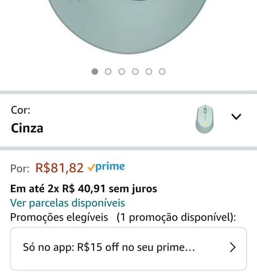Tap the gray mouse color thumbnail
The image size is (257, 278).
[205, 118]
